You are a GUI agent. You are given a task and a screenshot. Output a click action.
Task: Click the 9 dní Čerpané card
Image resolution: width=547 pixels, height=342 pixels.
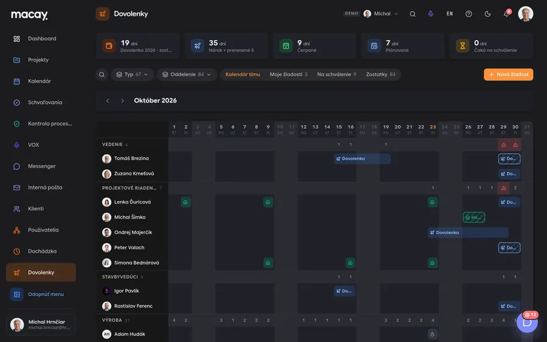(x=314, y=46)
